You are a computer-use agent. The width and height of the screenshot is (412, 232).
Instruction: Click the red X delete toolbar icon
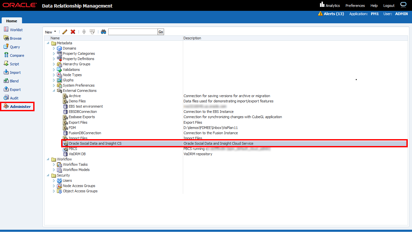[x=73, y=32]
